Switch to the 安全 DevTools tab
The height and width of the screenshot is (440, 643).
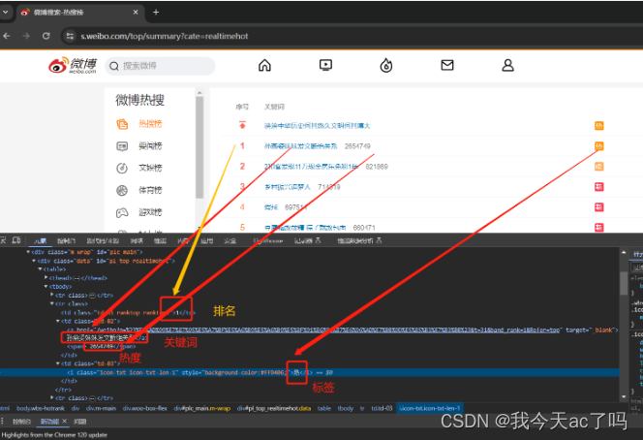[230, 241]
